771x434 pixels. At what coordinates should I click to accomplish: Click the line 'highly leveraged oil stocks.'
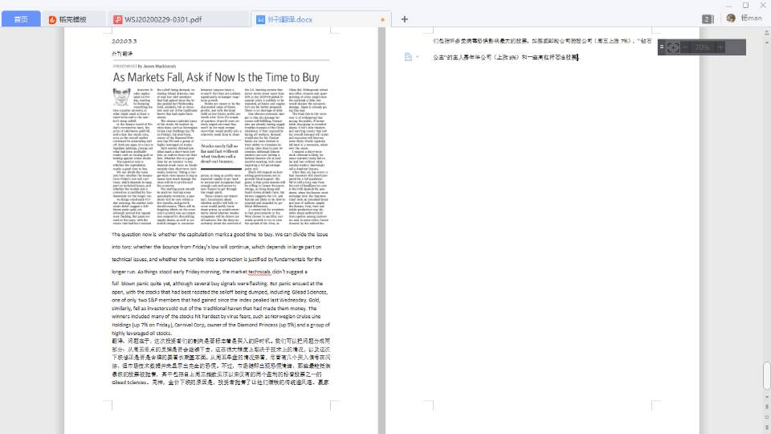[141, 333]
